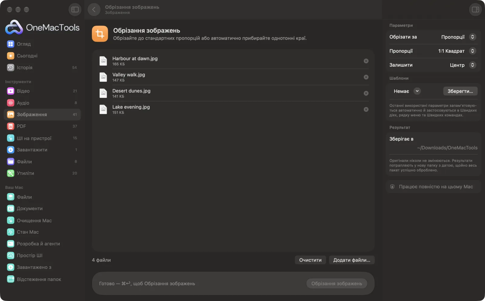Screen dimensions: 485x301
Task: Click the ~/Downloads/OneMacTools save path
Action: point(447,148)
